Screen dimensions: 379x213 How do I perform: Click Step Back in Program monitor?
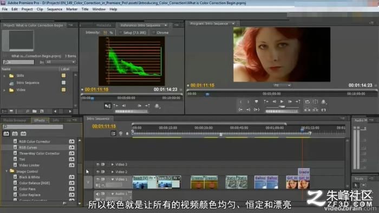tap(274, 102)
